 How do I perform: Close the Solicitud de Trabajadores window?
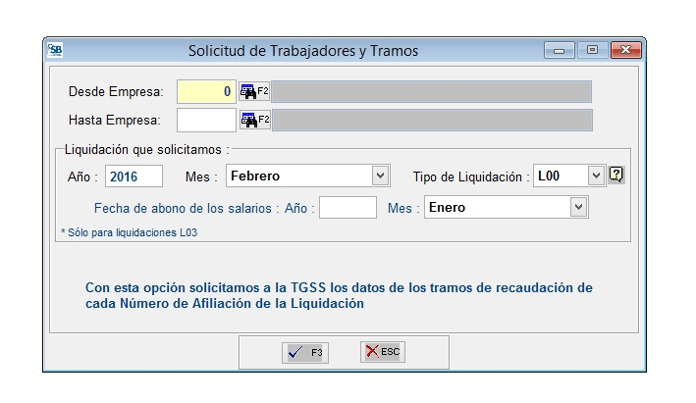click(626, 50)
